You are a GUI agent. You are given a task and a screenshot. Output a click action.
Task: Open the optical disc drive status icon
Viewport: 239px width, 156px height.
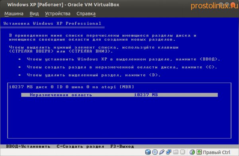pyautogui.click(x=155, y=152)
